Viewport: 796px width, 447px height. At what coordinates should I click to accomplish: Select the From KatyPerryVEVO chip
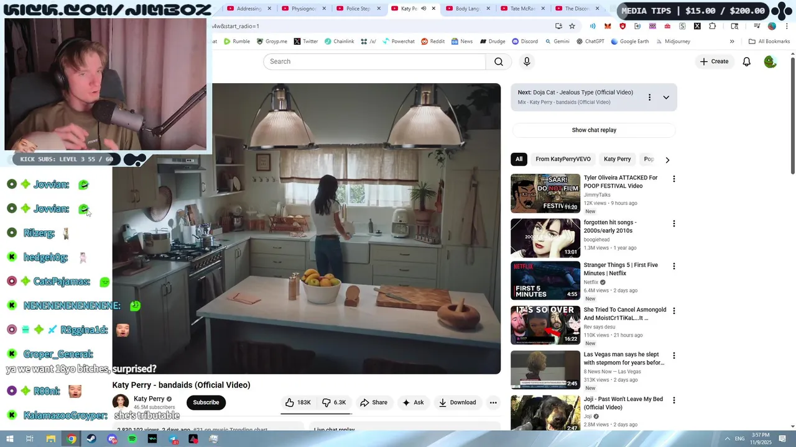[x=563, y=159]
